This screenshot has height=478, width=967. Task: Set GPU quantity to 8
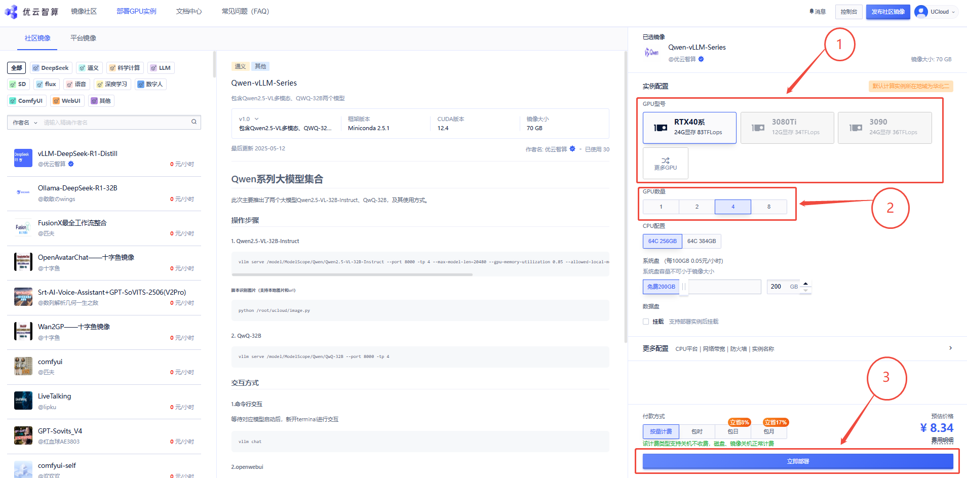pyautogui.click(x=769, y=207)
